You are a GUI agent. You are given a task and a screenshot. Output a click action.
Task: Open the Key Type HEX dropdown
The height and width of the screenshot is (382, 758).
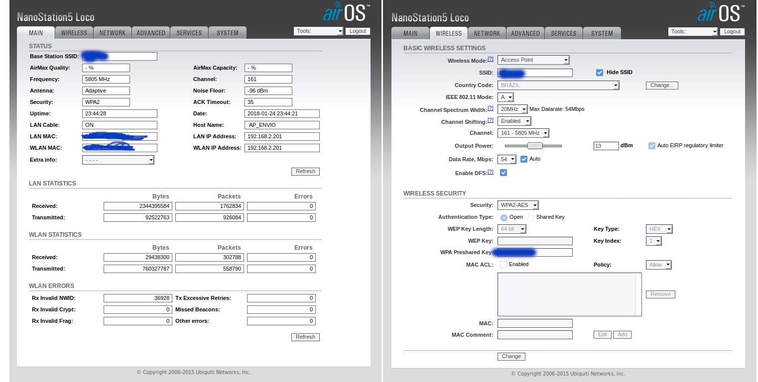pos(659,229)
